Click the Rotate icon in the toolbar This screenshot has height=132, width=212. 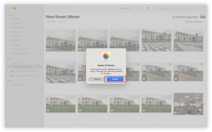point(154,8)
